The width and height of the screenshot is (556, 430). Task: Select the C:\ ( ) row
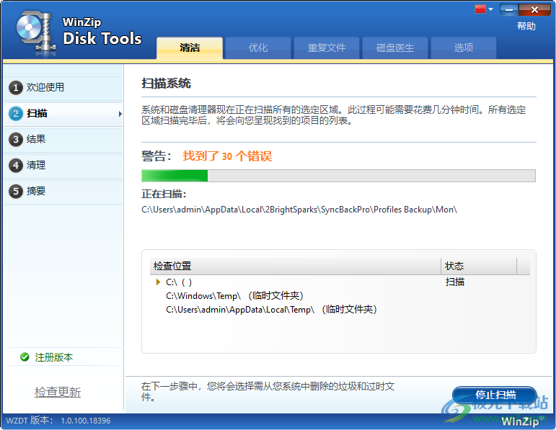(340, 282)
